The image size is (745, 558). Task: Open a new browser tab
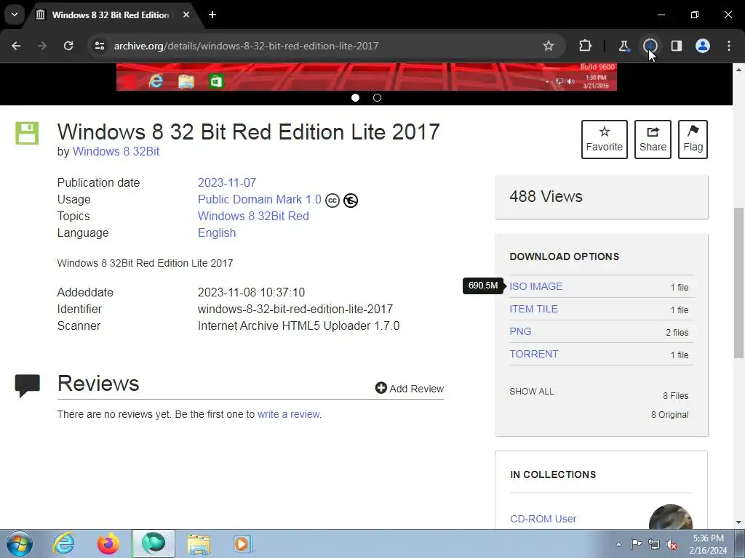(x=212, y=15)
